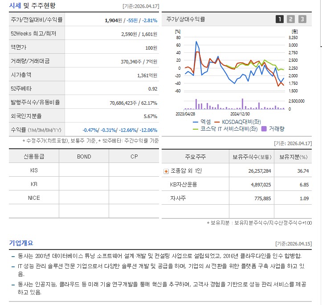Click the price line chart area

[x=235, y=64]
